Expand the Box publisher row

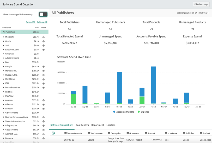click(3, 62)
